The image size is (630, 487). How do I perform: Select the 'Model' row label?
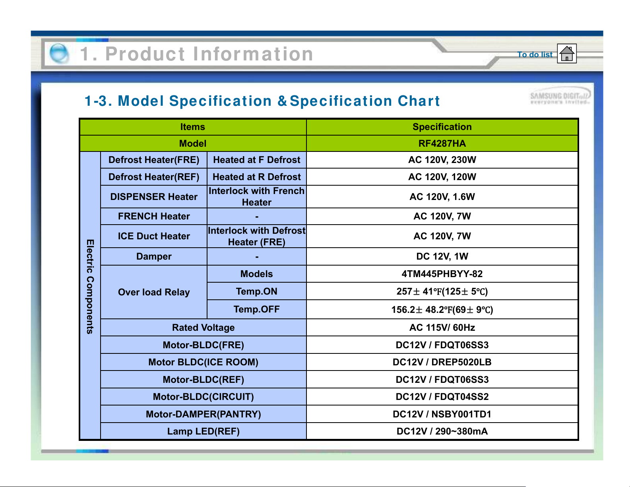pyautogui.click(x=193, y=144)
